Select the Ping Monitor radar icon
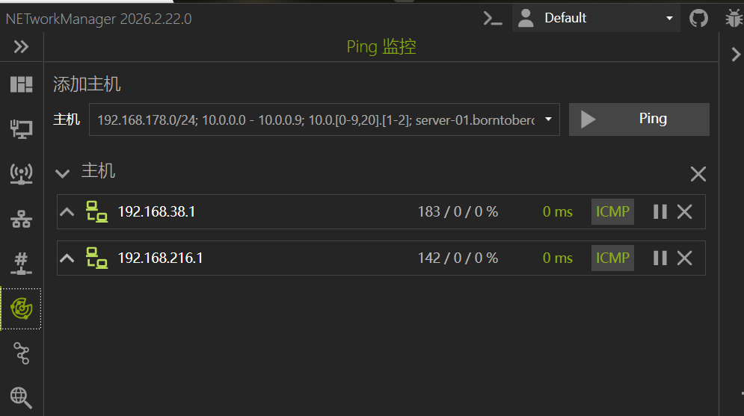Screen dimensions: 744x416 (21, 308)
